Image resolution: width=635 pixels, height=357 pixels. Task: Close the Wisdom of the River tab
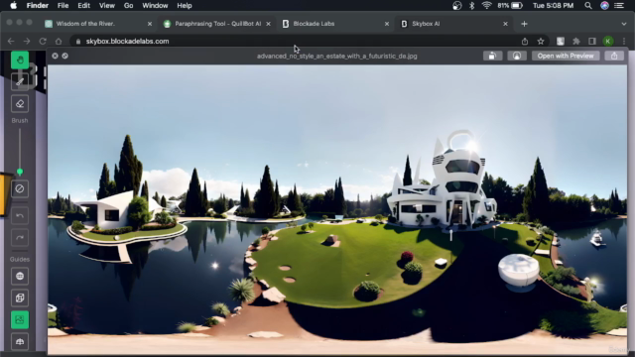(x=150, y=24)
